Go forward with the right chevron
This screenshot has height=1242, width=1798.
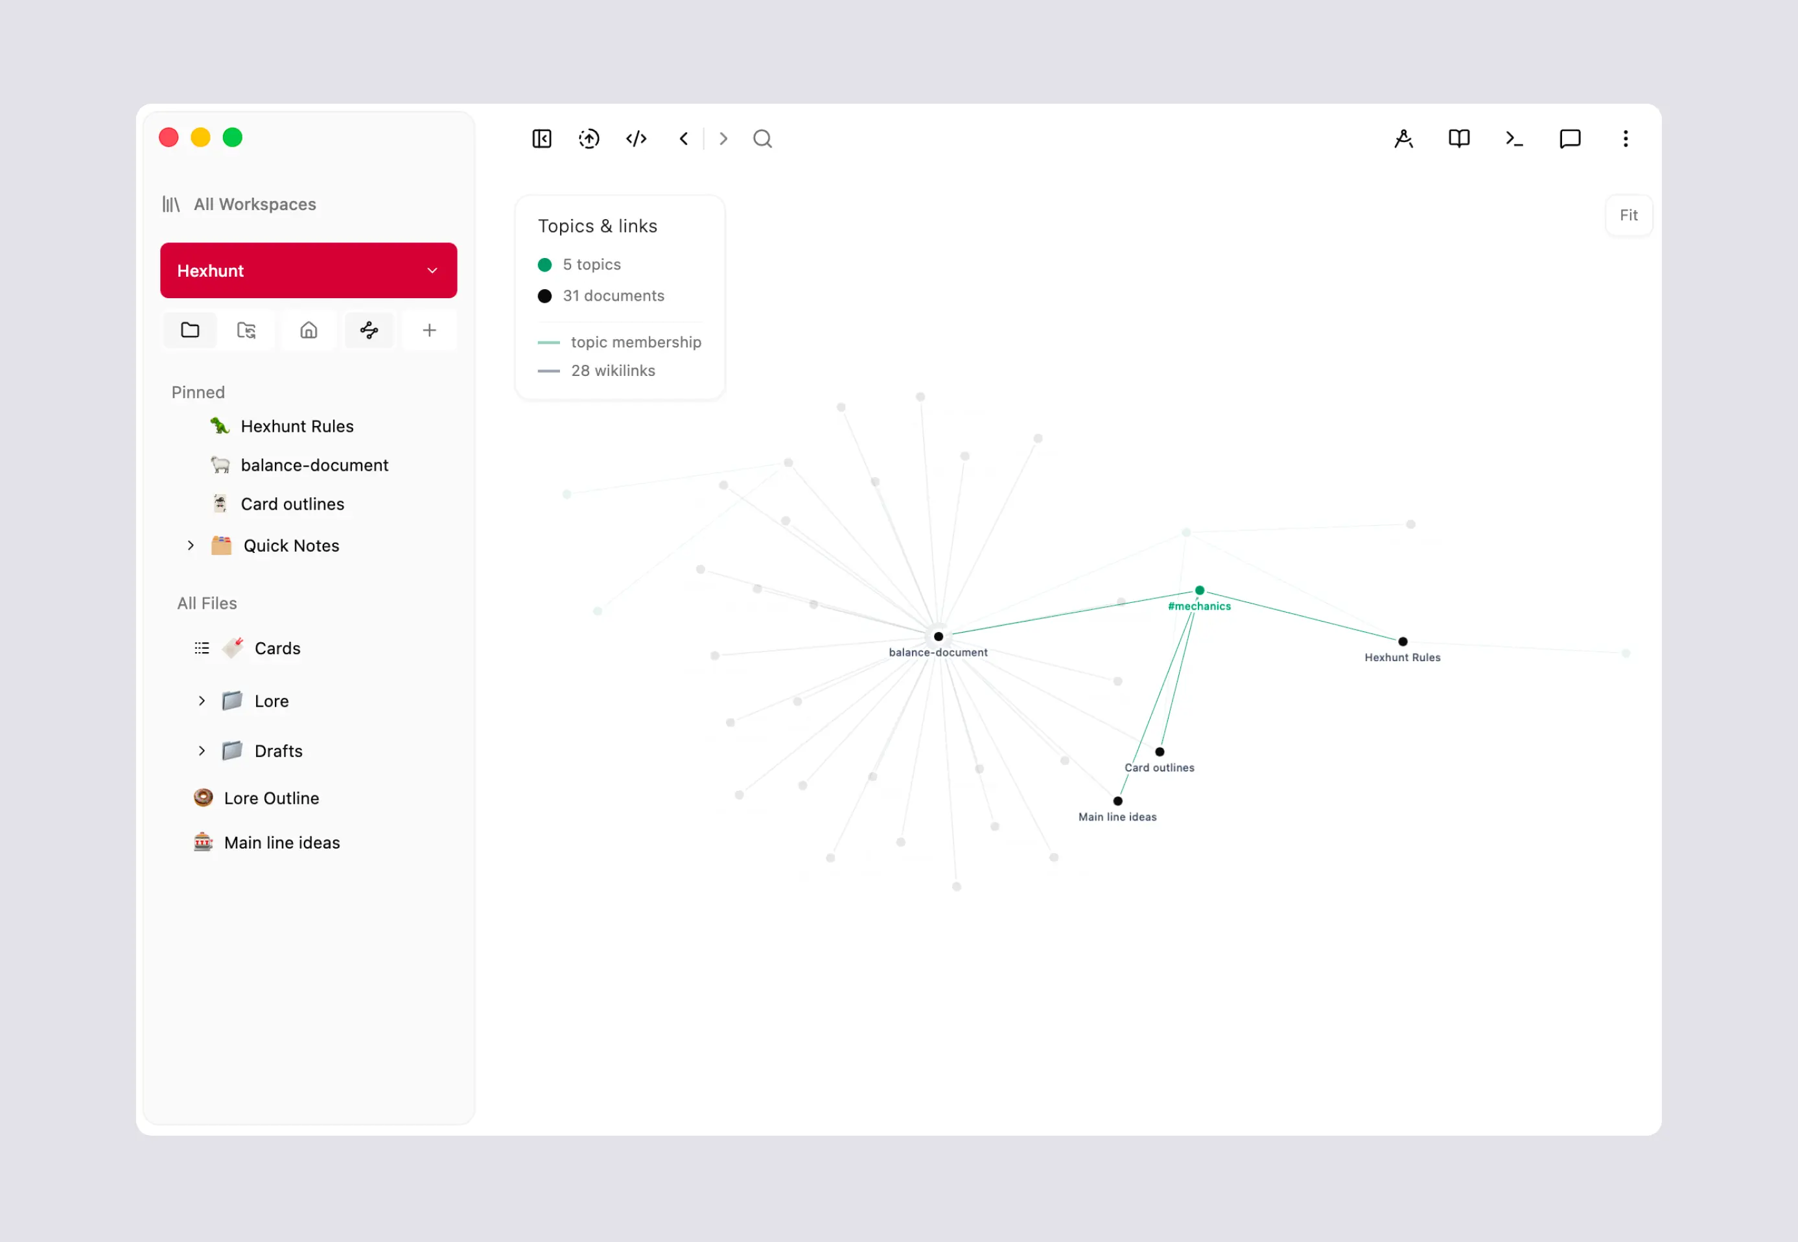(723, 139)
